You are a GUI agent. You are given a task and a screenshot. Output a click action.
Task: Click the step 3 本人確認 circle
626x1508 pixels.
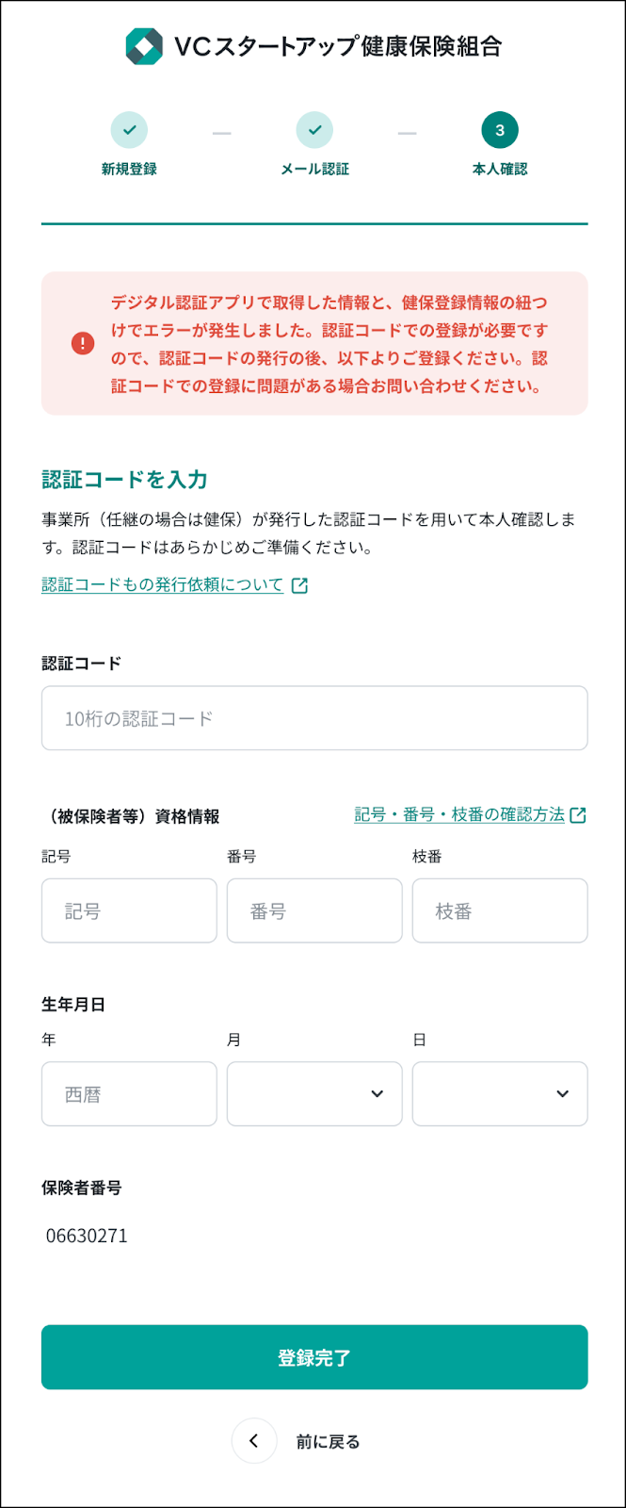[500, 130]
